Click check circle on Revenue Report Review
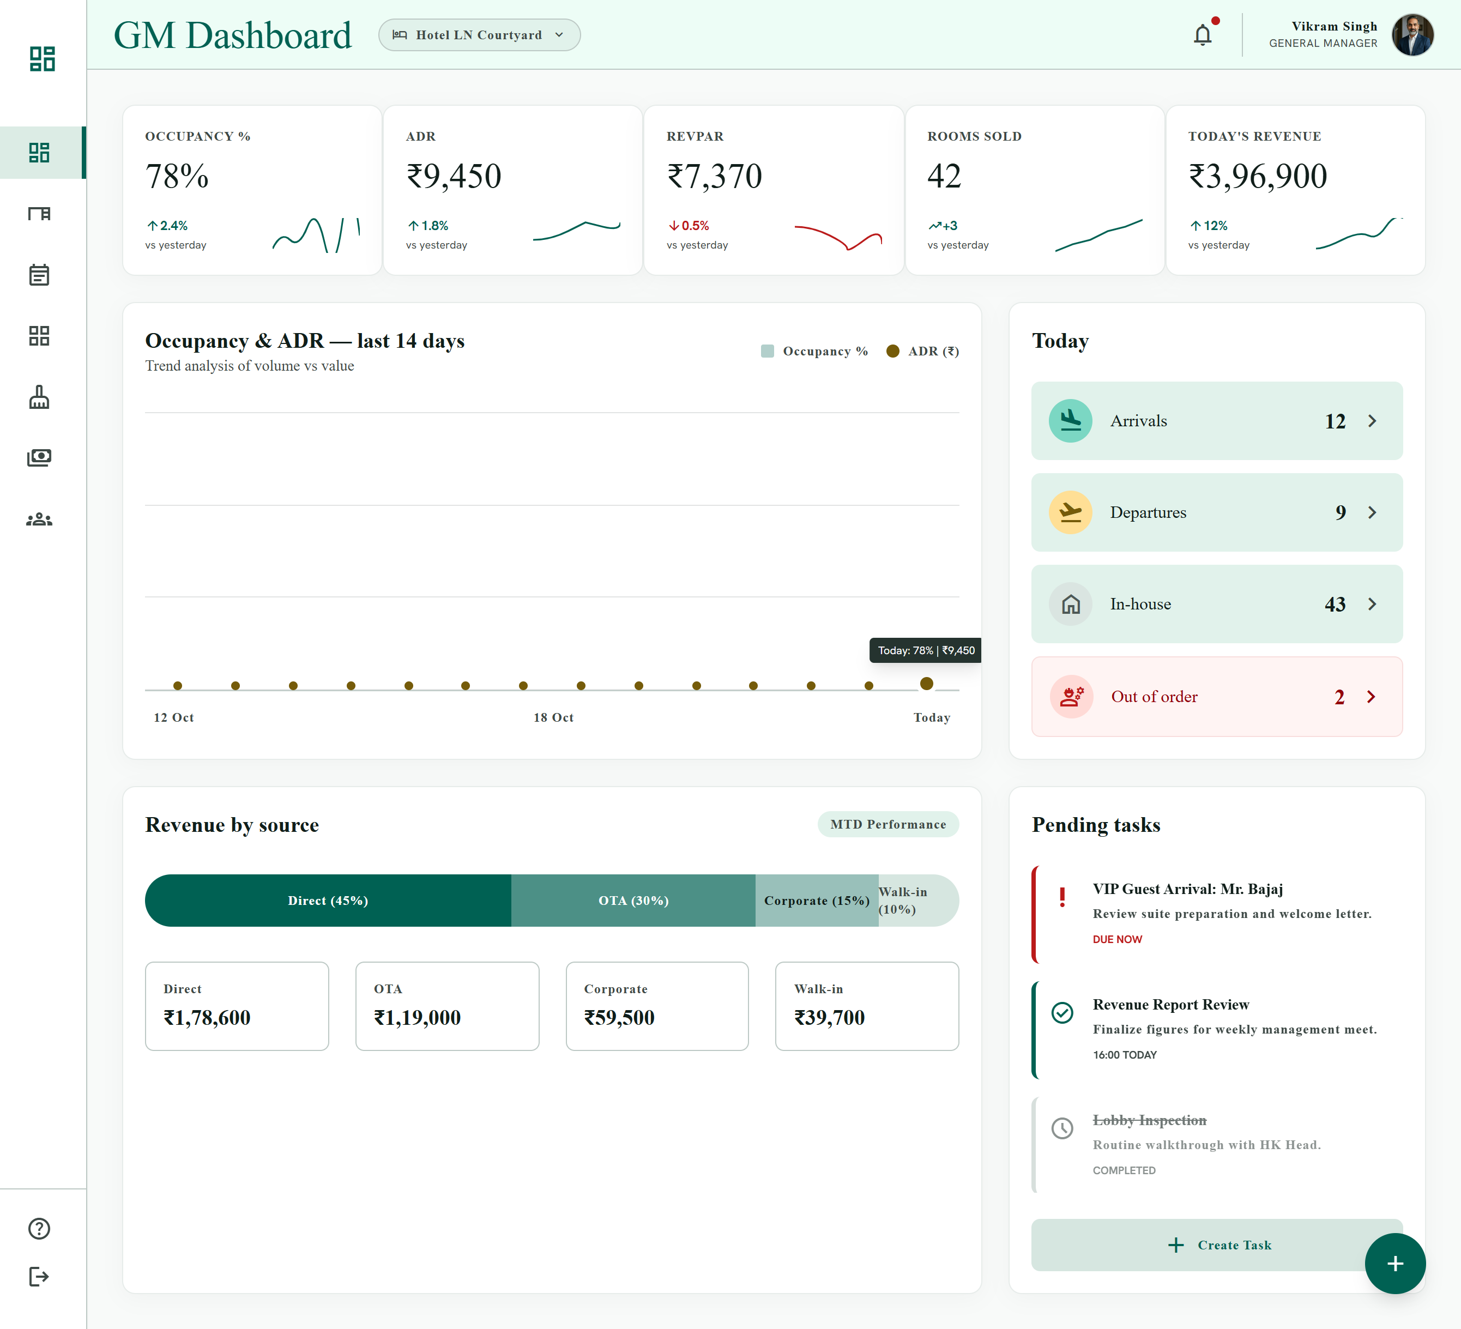This screenshot has height=1329, width=1461. coord(1062,1012)
